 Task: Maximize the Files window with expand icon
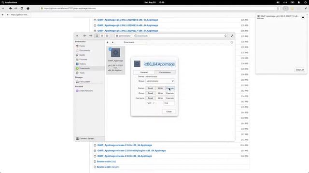[232, 36]
